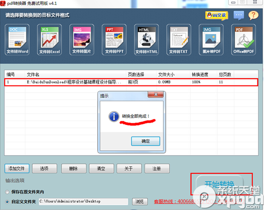264x210 pixels.
Task: Click the 前3页 page selection cell
Action: (133, 82)
